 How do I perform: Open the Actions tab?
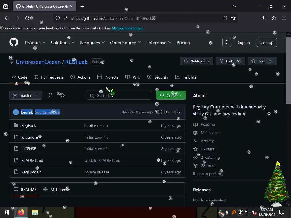click(x=80, y=77)
